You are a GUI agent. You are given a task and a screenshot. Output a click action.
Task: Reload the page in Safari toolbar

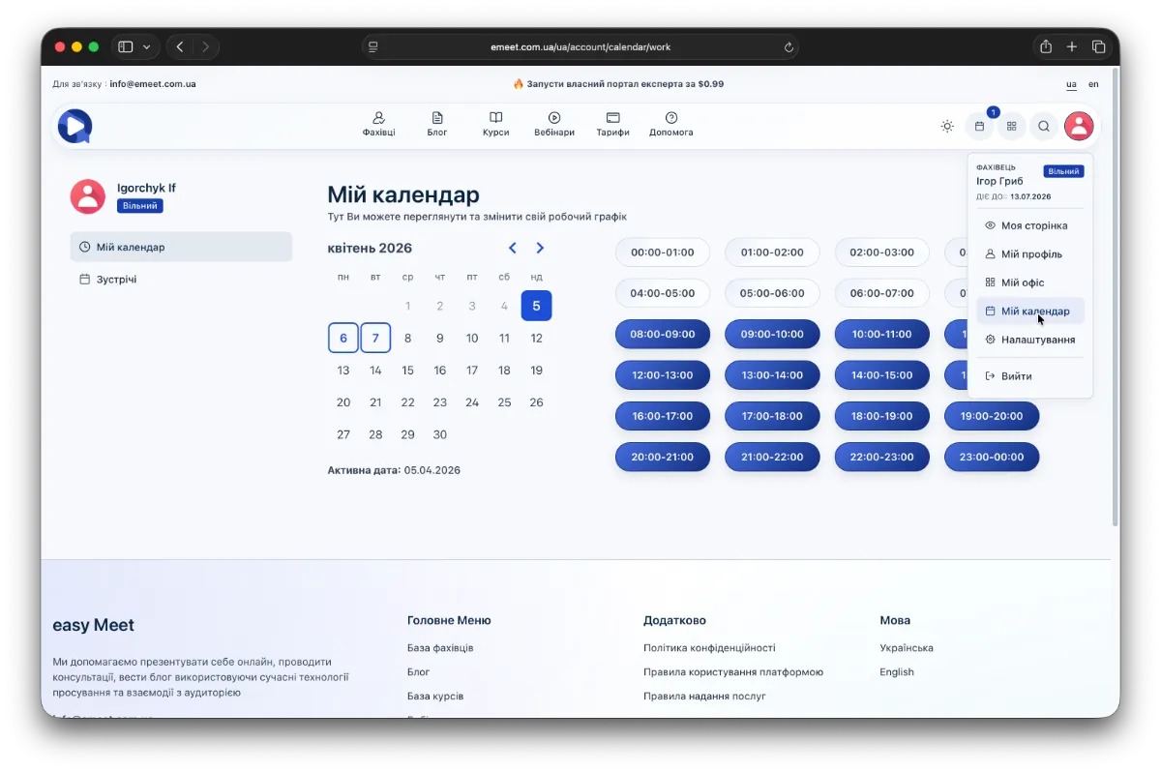(x=789, y=46)
